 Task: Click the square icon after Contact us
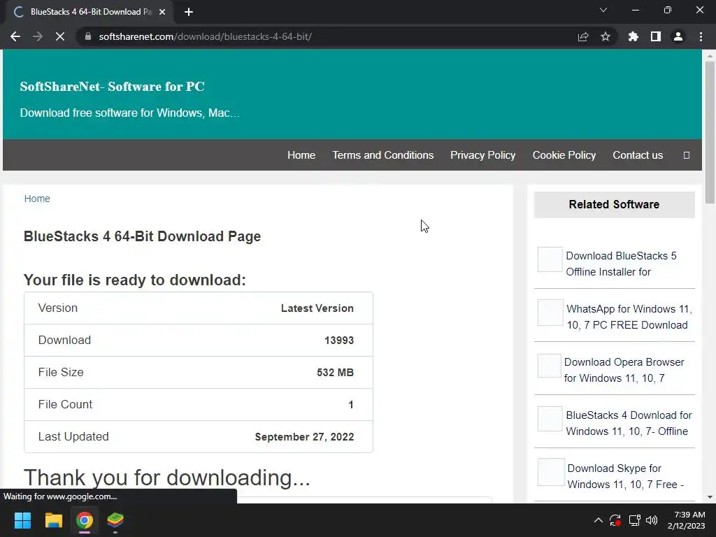[687, 155]
